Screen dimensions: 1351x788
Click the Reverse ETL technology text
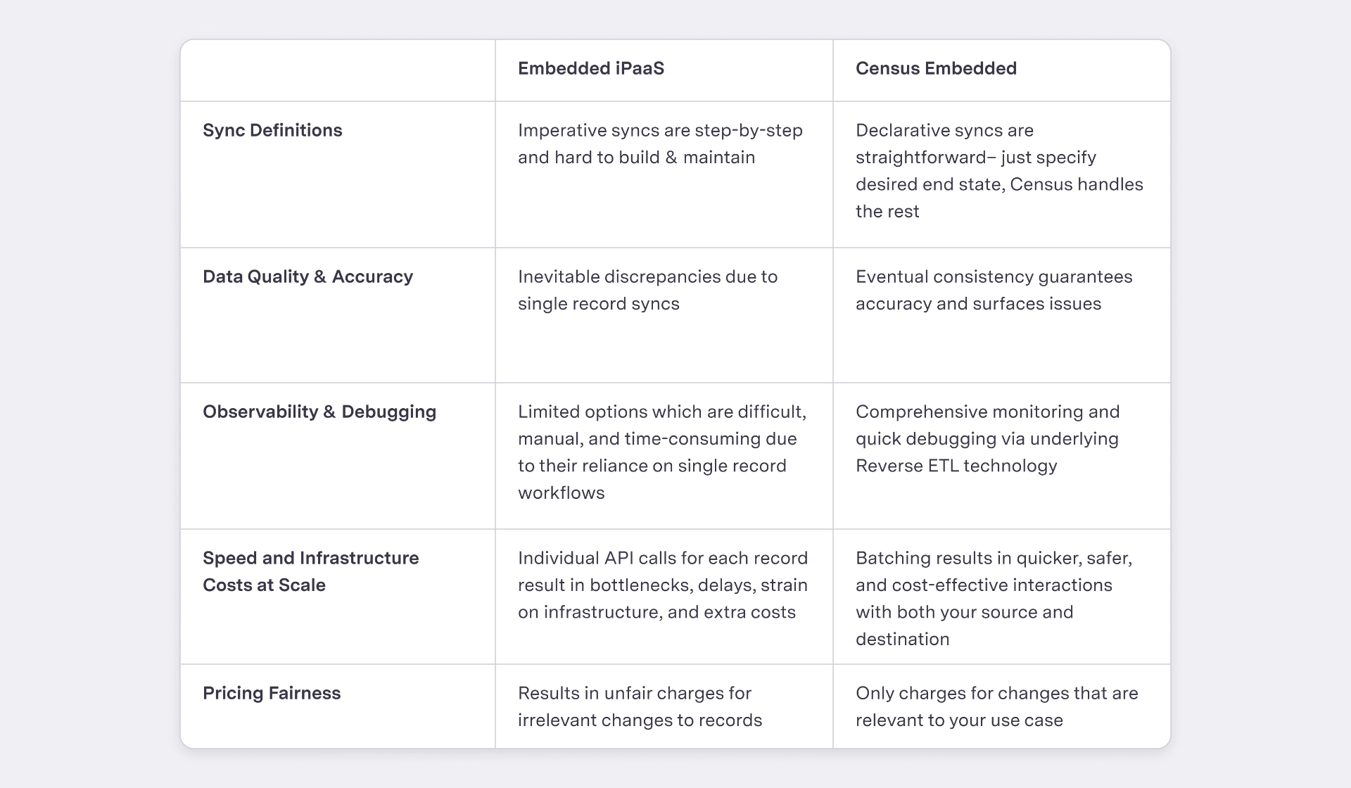coord(956,466)
